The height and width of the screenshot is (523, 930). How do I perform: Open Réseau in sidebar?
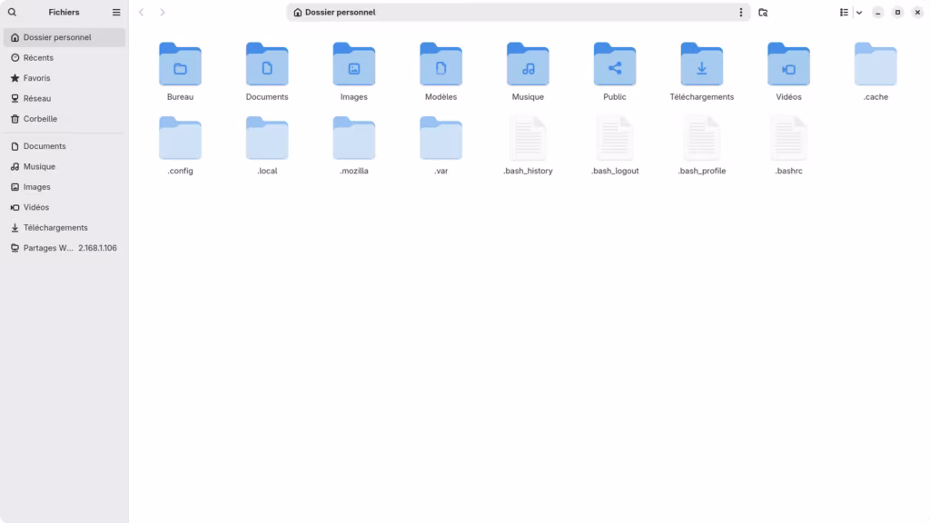(x=64, y=98)
